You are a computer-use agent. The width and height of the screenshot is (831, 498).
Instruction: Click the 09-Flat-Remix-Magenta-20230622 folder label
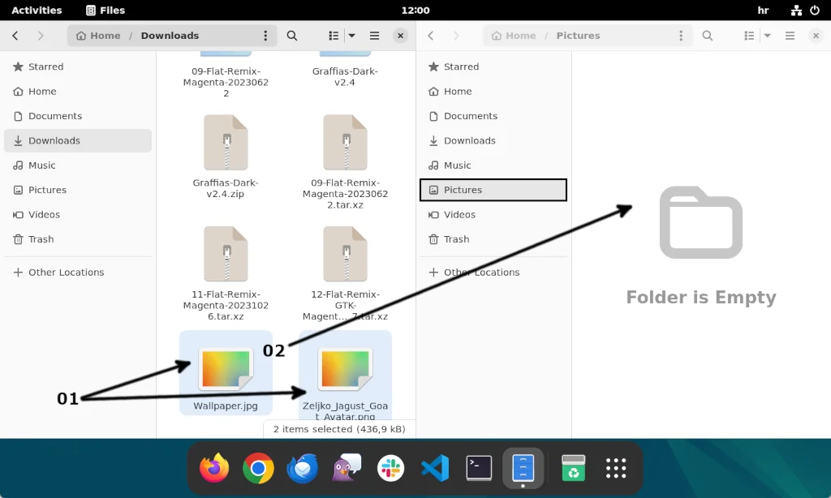226,82
